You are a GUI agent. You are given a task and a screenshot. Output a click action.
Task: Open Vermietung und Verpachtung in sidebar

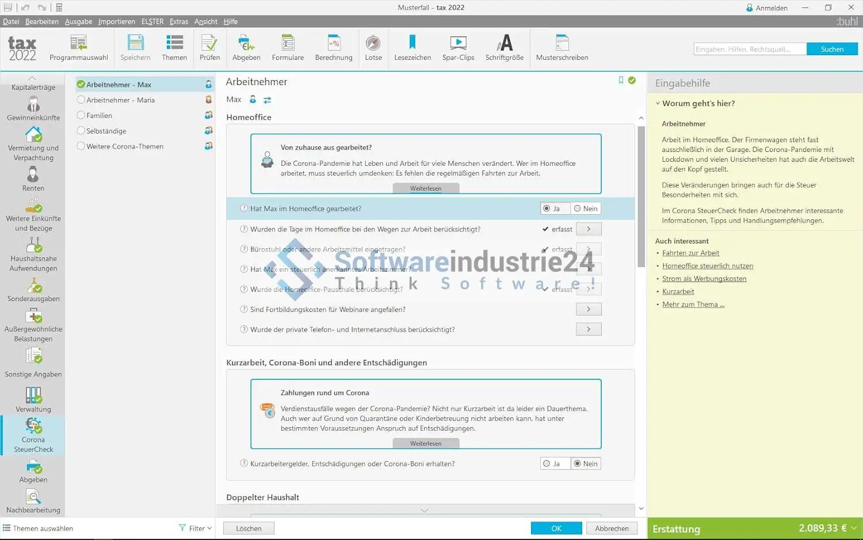[x=33, y=143]
